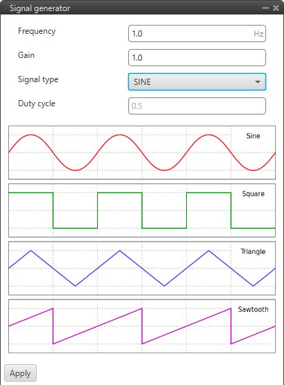Select the blue Triangle waveform plot
Viewport: 284px width, 385px height.
pos(142,268)
